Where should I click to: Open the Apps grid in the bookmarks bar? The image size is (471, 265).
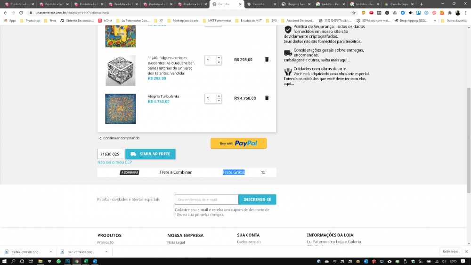pyautogui.click(x=9, y=21)
